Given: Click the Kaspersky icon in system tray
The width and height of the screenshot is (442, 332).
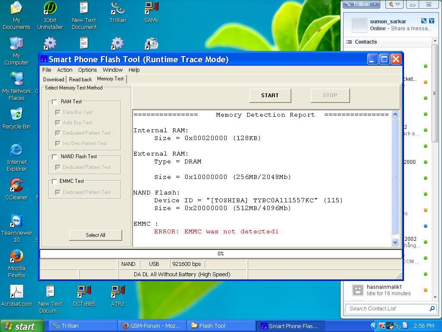Looking at the screenshot, I should click(382, 326).
